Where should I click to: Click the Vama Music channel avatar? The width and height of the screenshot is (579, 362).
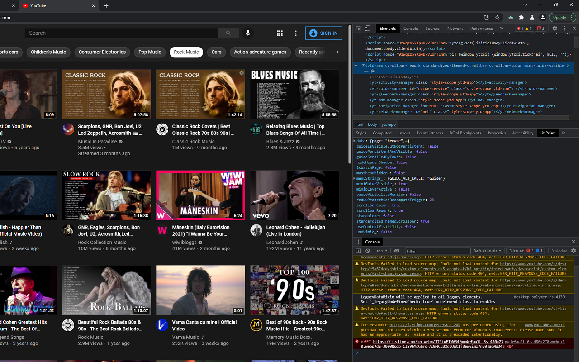tap(162, 325)
